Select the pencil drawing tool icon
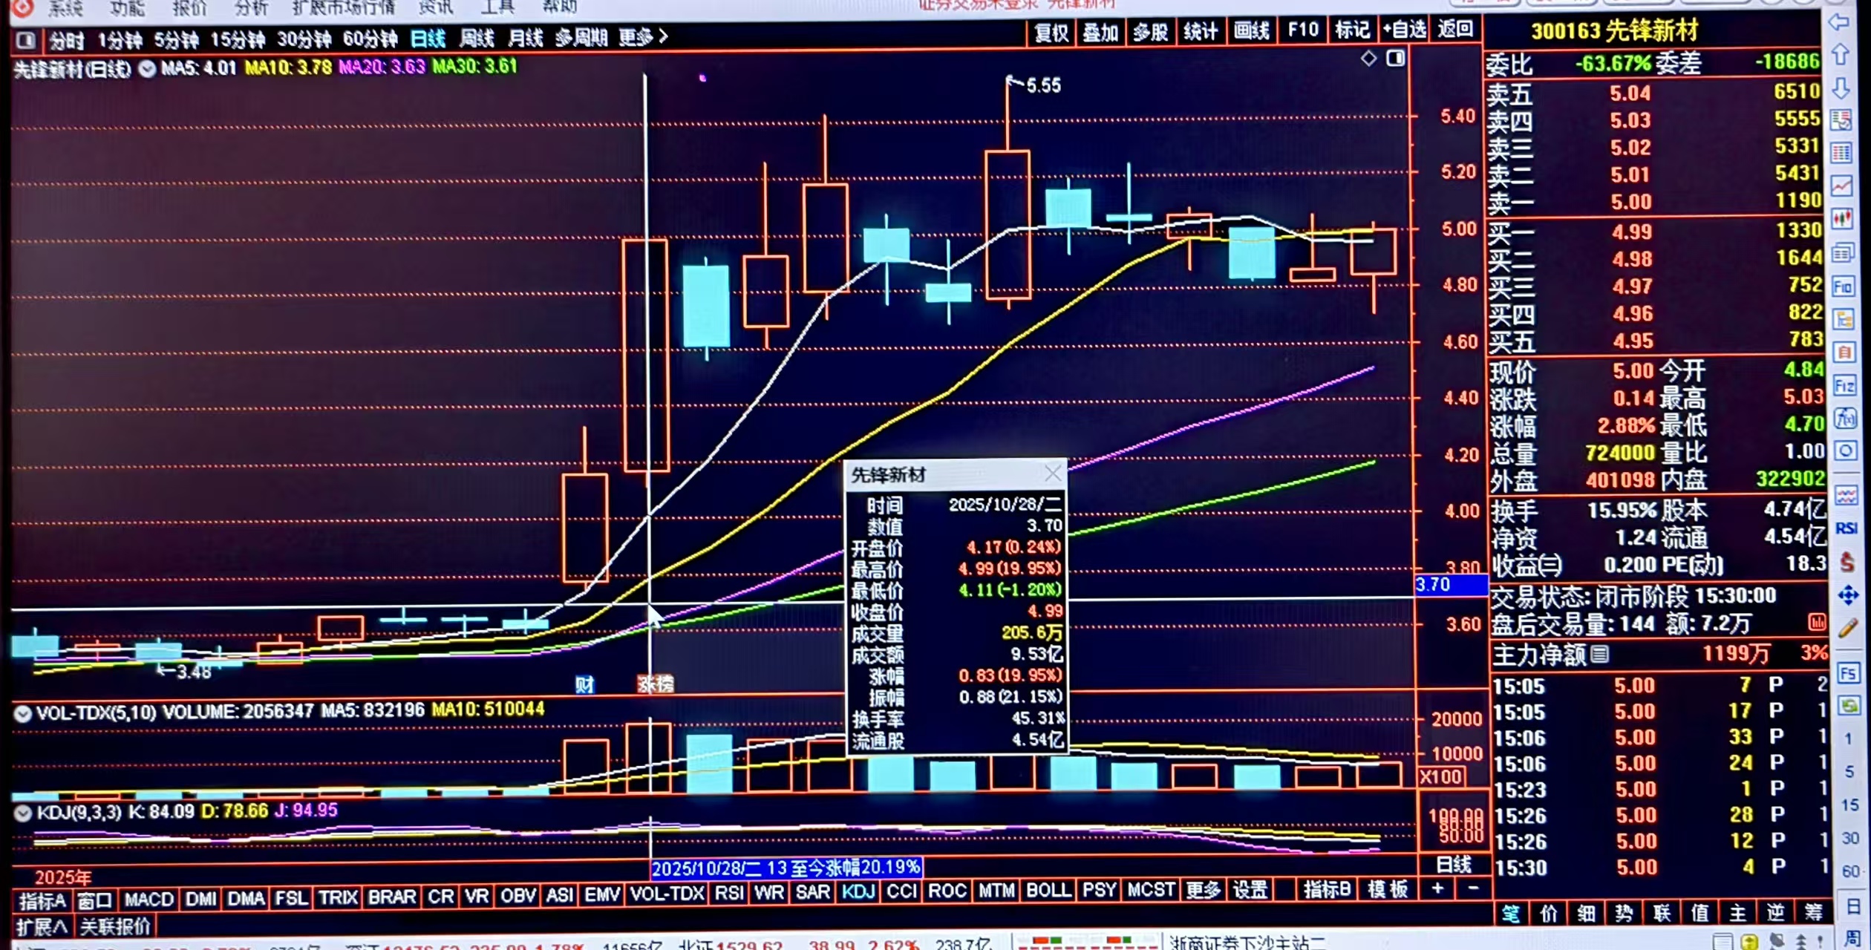The width and height of the screenshot is (1871, 950). click(1847, 629)
